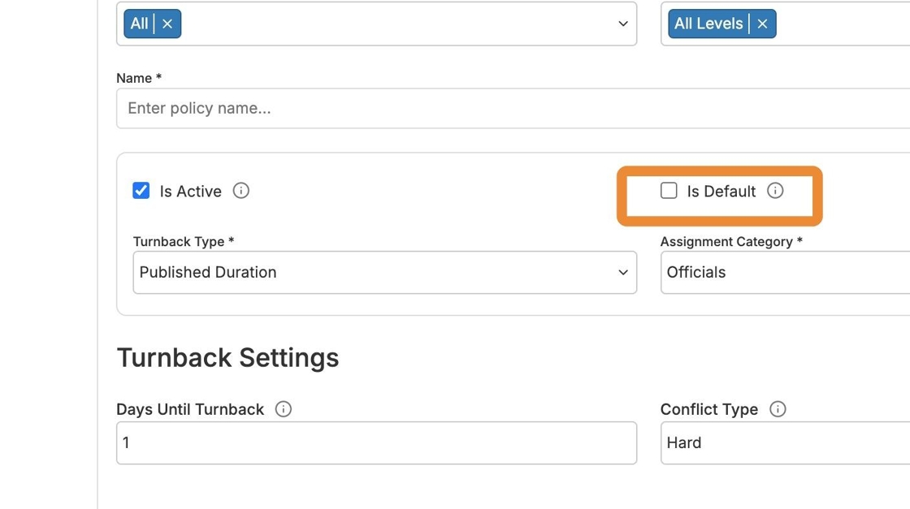Viewport: 910px width, 509px height.
Task: Enable the Is Default checkbox
Action: [669, 191]
